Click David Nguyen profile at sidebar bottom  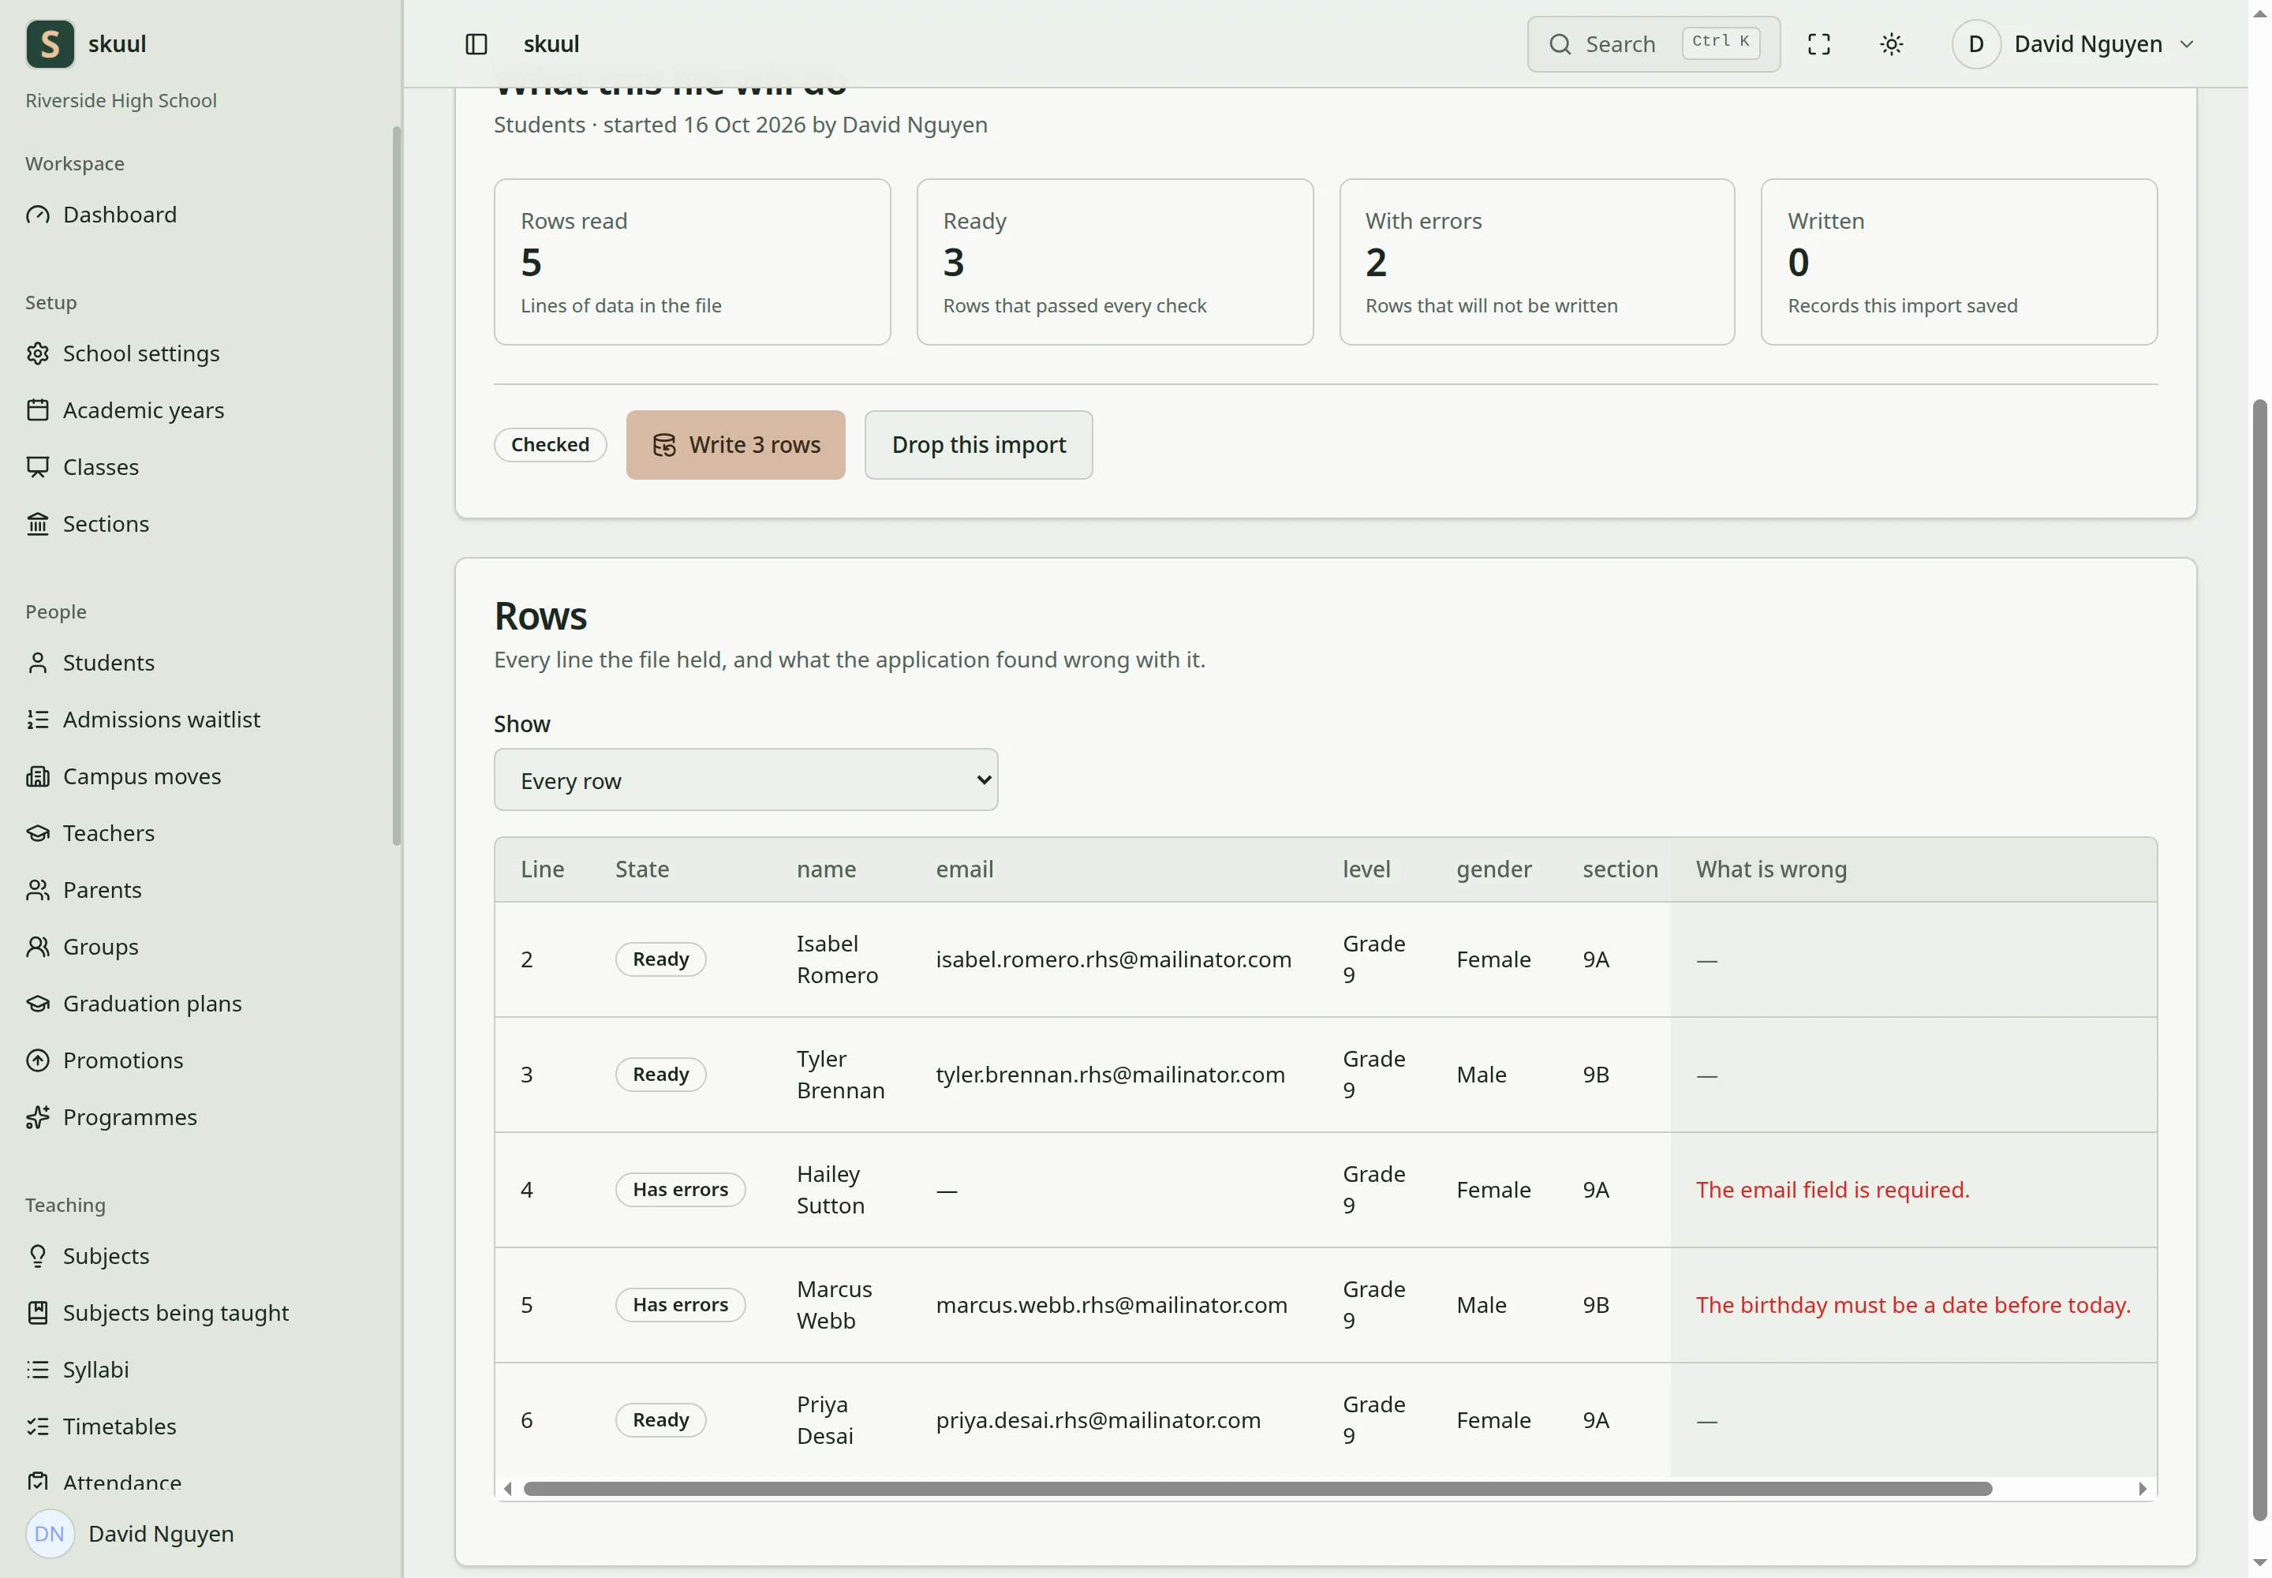(x=130, y=1534)
